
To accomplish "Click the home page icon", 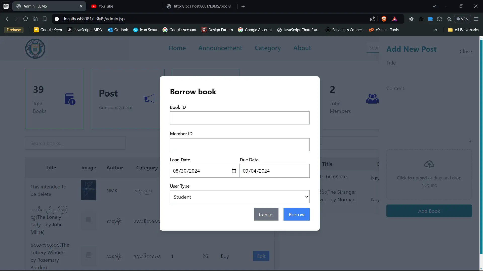I will coord(35,19).
